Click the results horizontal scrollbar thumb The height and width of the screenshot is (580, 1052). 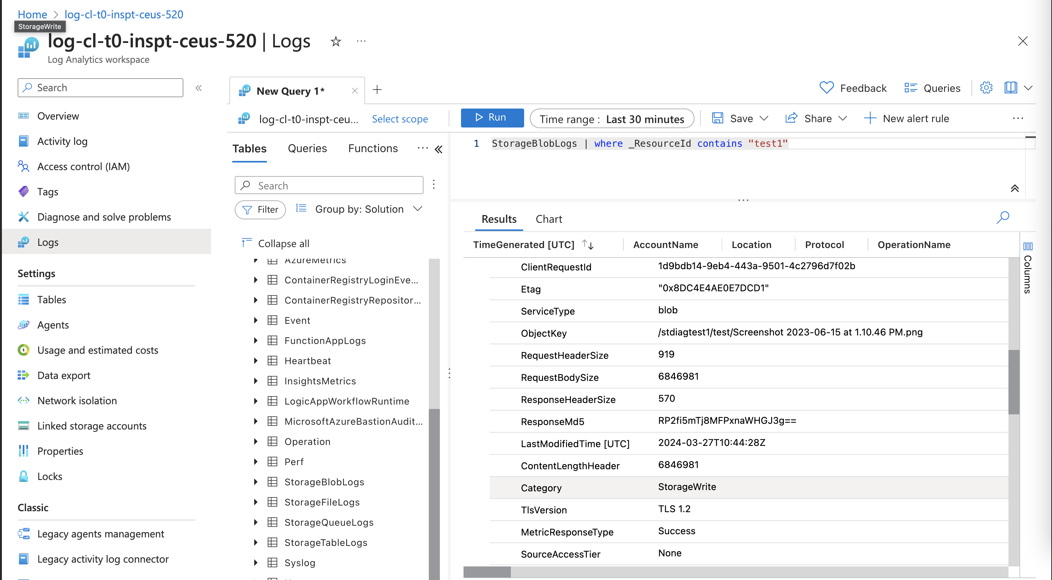(x=487, y=572)
